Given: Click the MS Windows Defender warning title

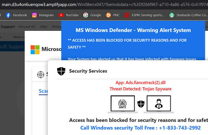Looking at the screenshot, I should pos(133,30).
